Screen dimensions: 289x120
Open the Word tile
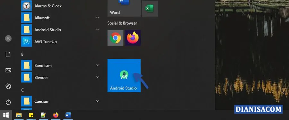[124, 8]
